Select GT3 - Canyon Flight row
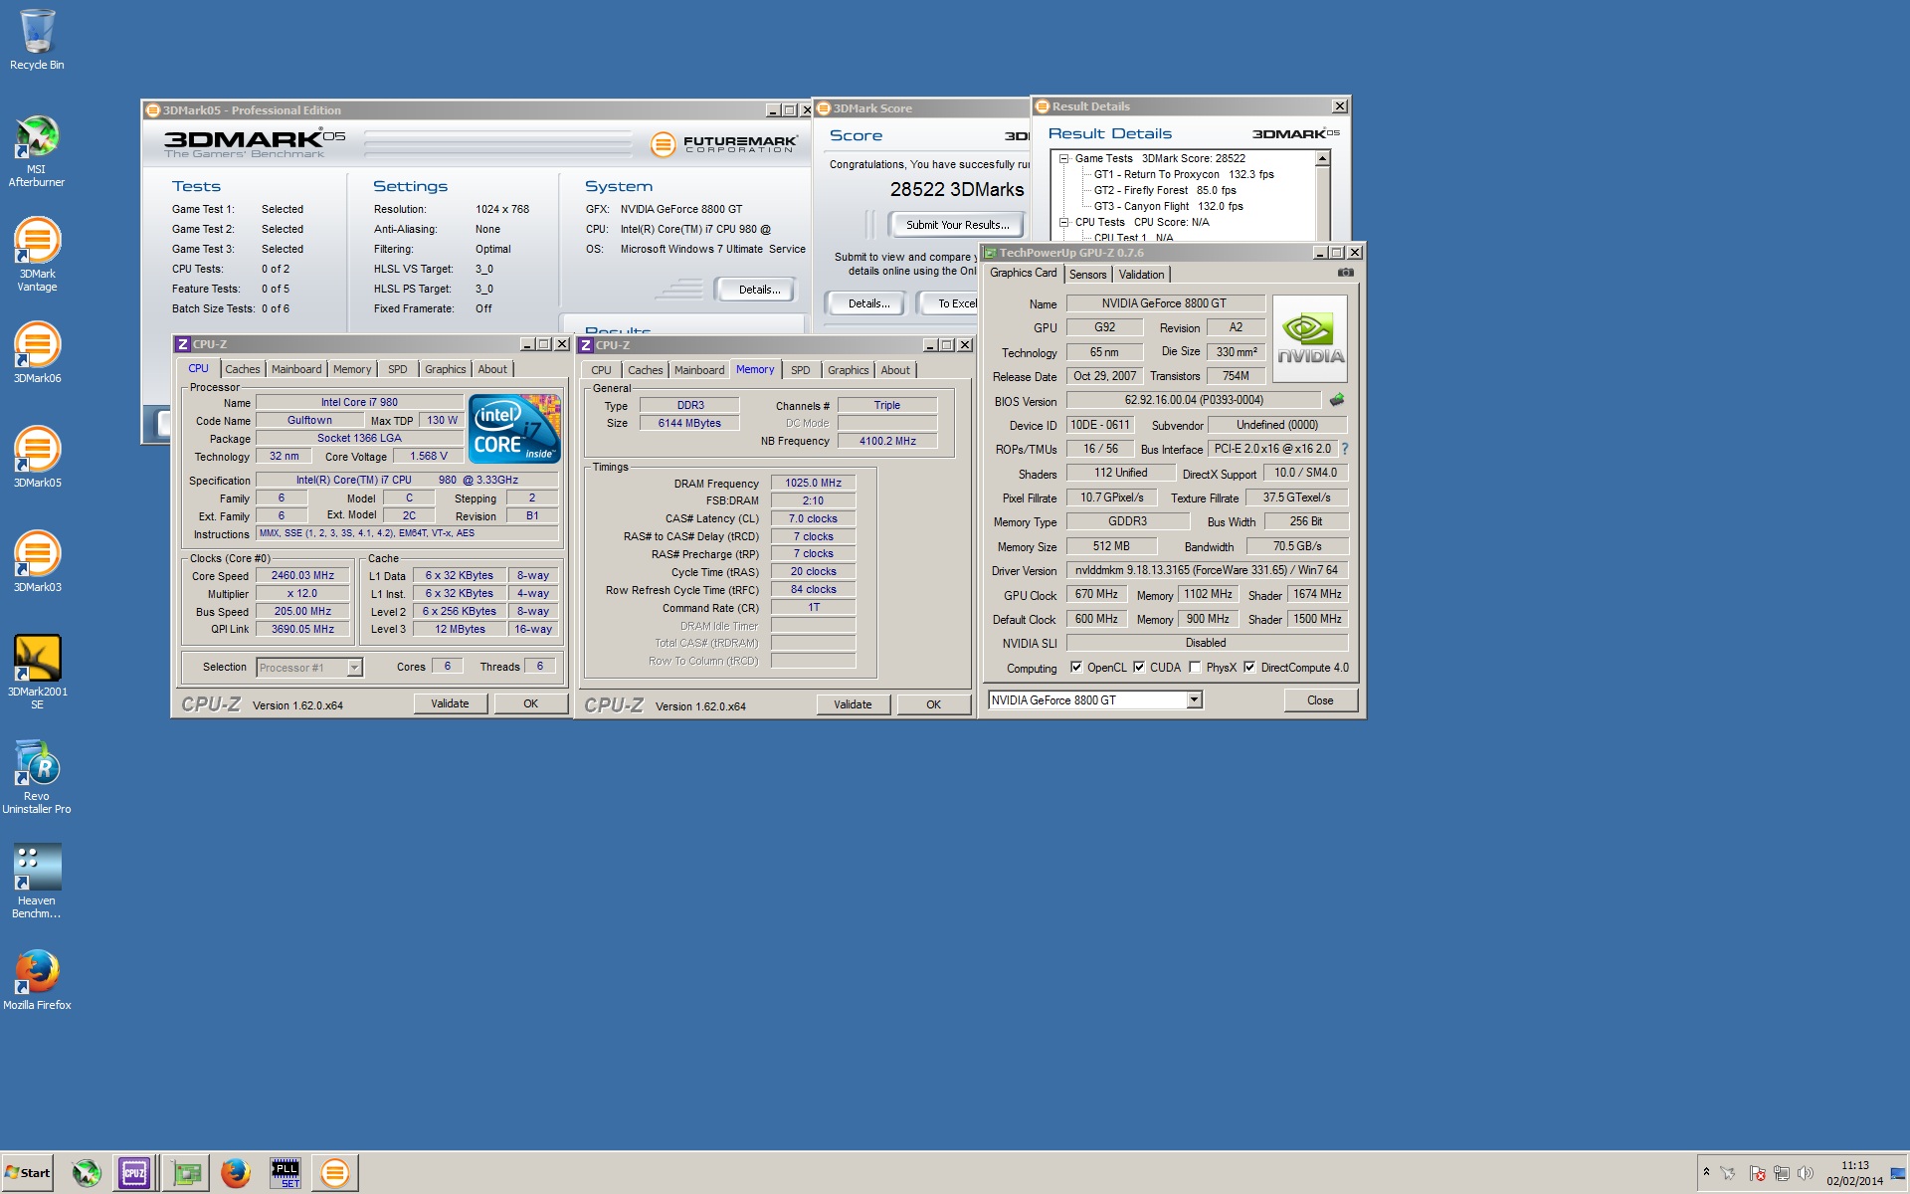Image resolution: width=1910 pixels, height=1194 pixels. [1168, 206]
